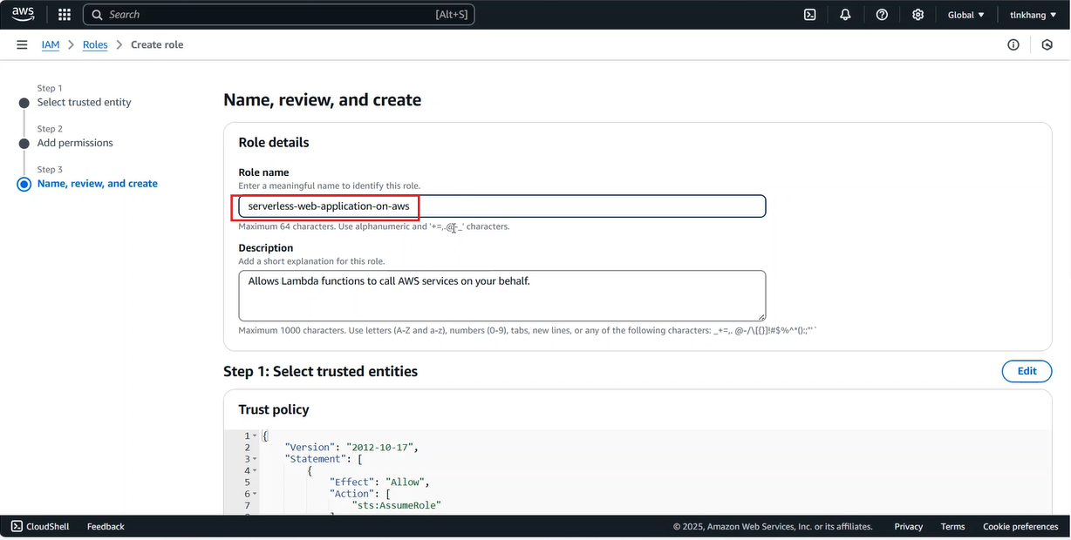Click the CloudShell icon in footer
Image resolution: width=1071 pixels, height=540 pixels.
17,526
